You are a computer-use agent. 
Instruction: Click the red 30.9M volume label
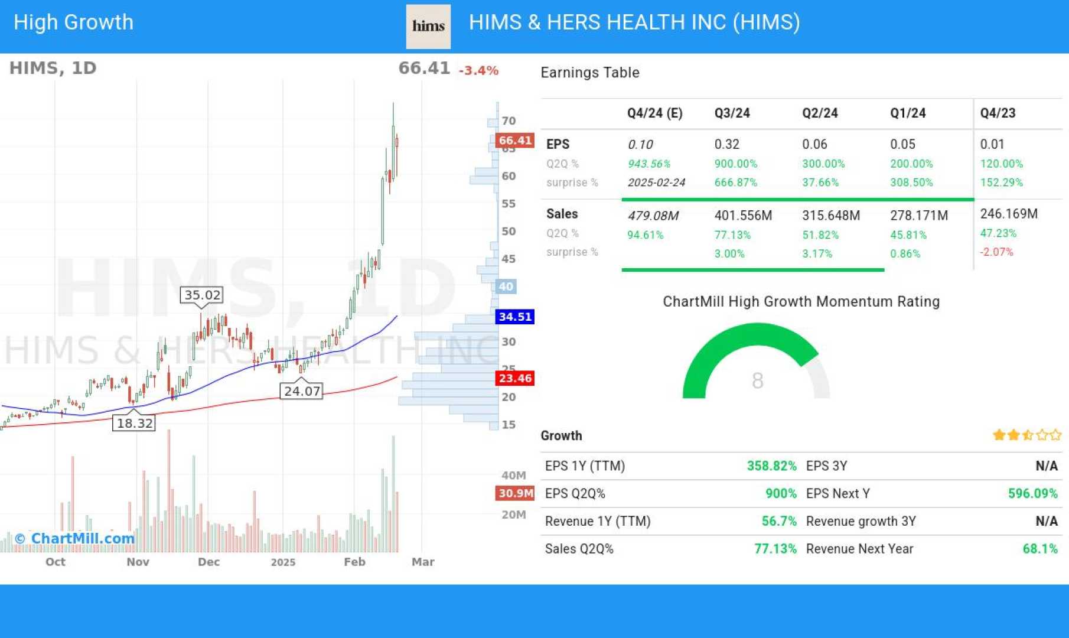[x=514, y=493]
